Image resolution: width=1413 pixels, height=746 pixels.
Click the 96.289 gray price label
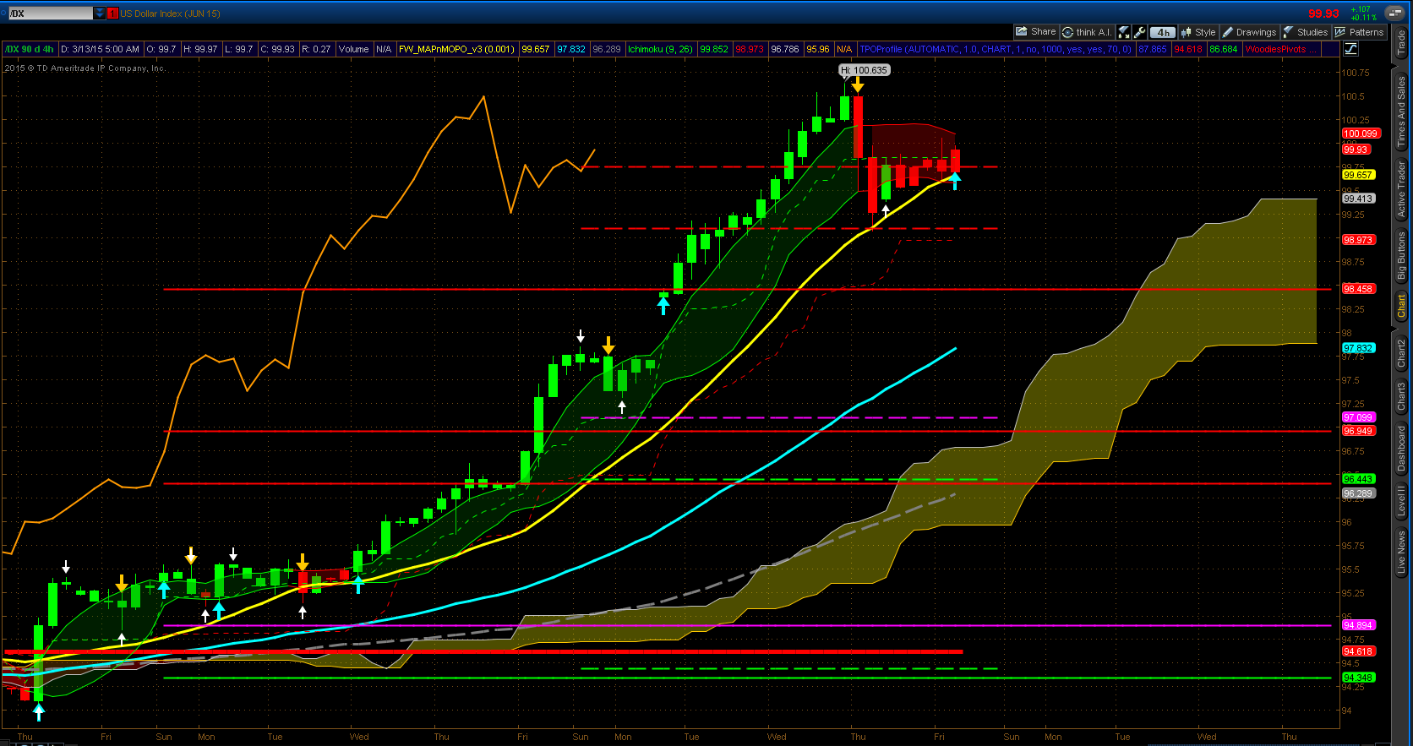click(1358, 493)
